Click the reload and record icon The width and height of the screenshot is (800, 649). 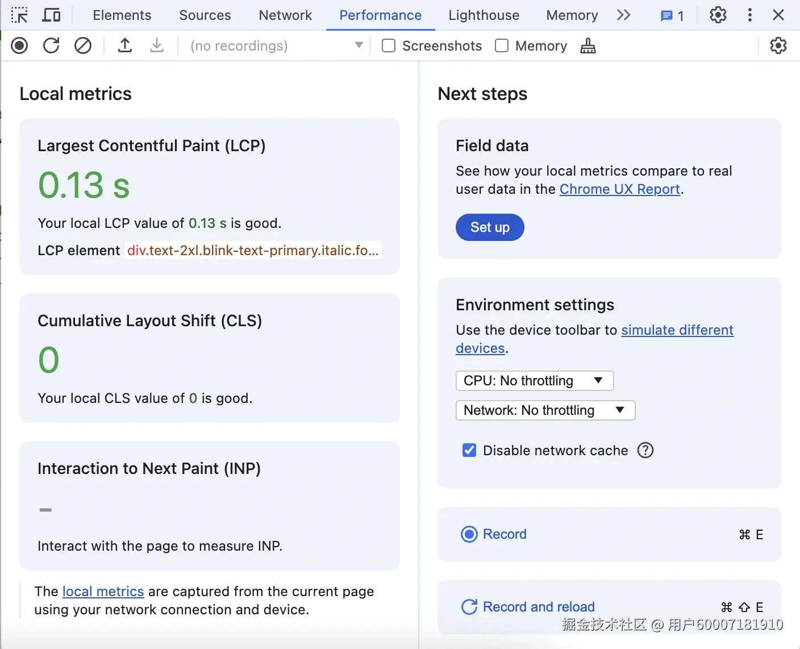point(51,45)
